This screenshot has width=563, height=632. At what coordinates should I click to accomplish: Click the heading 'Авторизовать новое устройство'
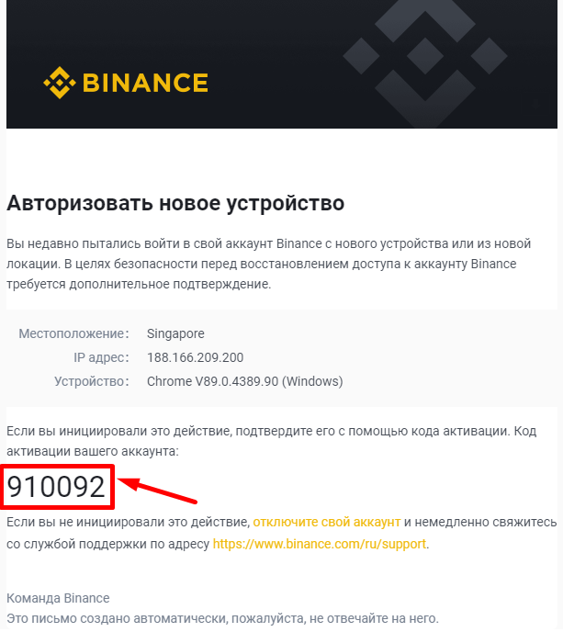click(x=175, y=203)
